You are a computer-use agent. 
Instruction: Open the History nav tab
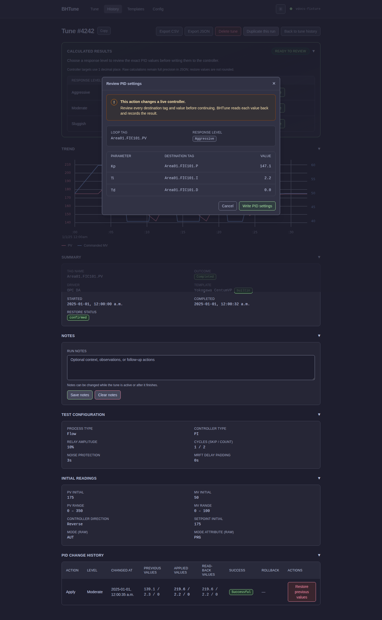coord(113,9)
